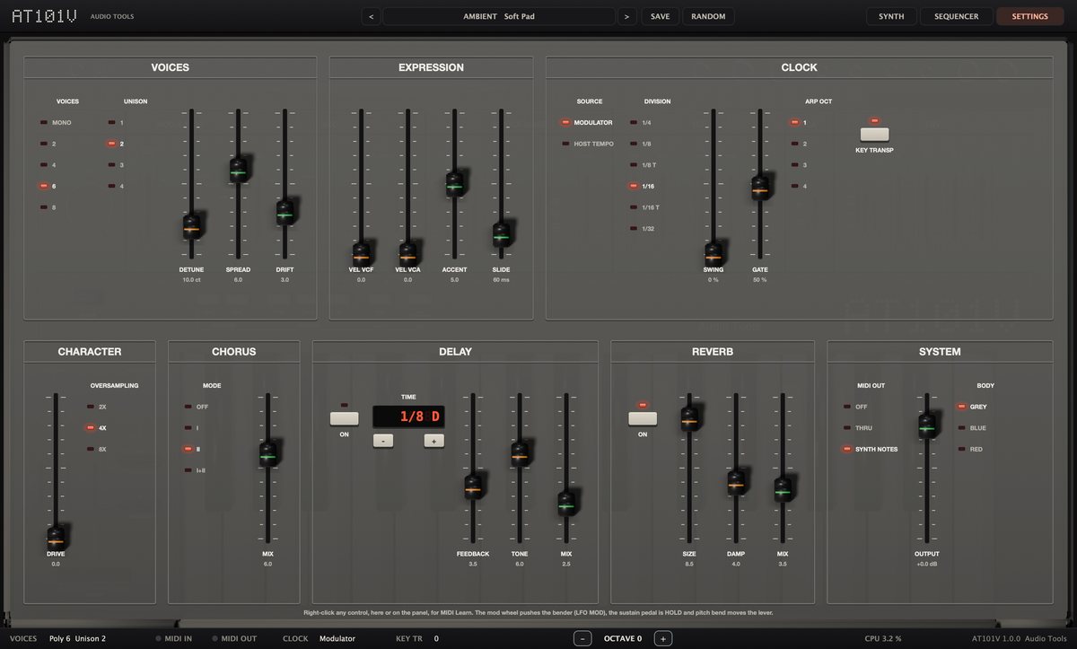Select chorus mode I+II
This screenshot has width=1077, height=649.
pyautogui.click(x=196, y=470)
